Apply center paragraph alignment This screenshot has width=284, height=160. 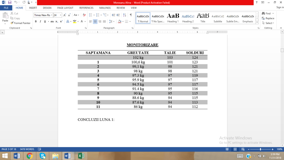(x=95, y=21)
